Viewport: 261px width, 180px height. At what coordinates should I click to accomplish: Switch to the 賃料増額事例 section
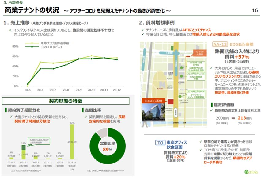coord(156,22)
